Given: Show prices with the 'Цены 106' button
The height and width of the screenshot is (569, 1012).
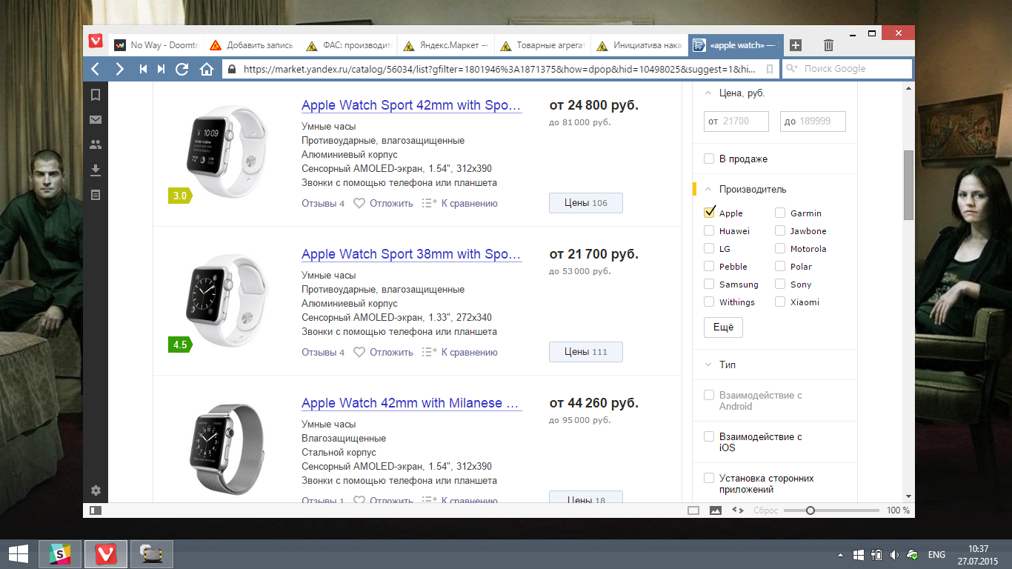Looking at the screenshot, I should coord(585,202).
